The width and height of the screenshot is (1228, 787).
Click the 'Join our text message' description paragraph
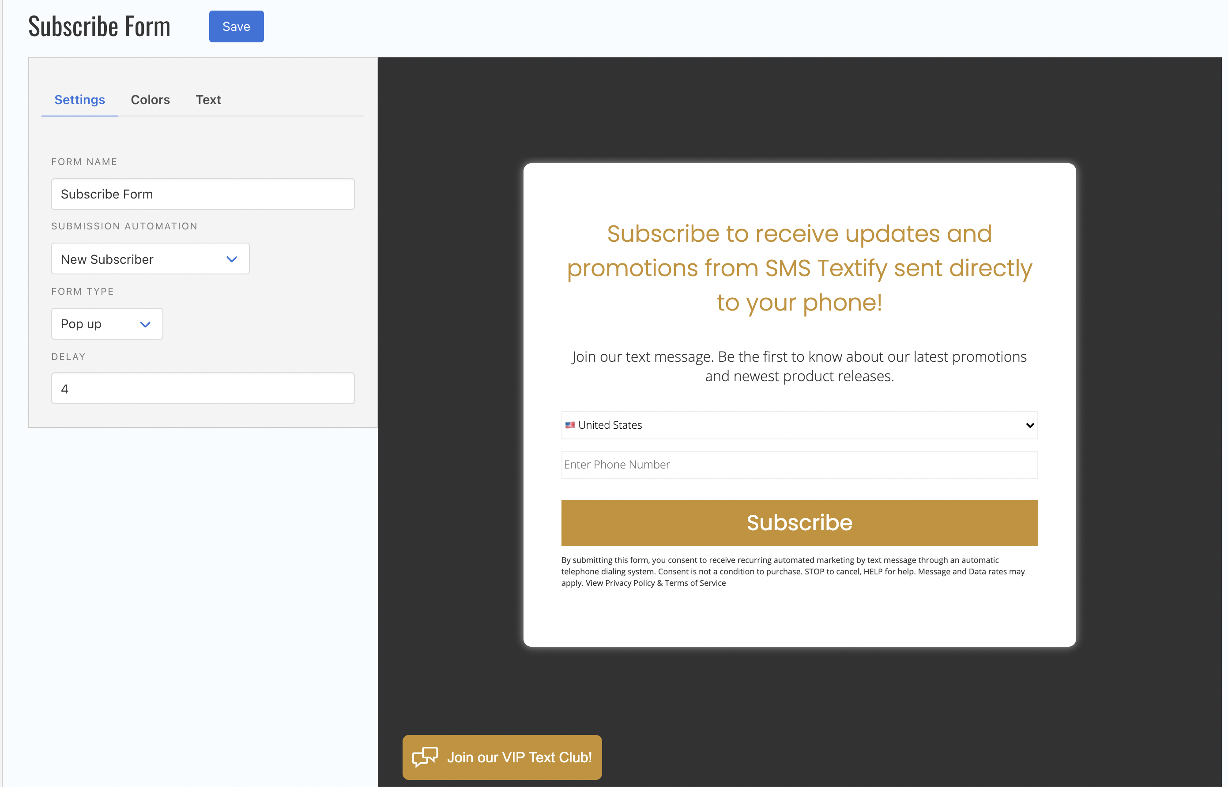pyautogui.click(x=799, y=367)
